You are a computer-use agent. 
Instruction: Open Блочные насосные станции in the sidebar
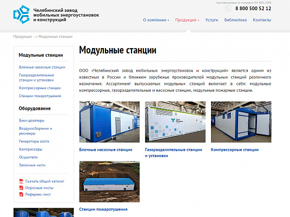pyautogui.click(x=42, y=67)
